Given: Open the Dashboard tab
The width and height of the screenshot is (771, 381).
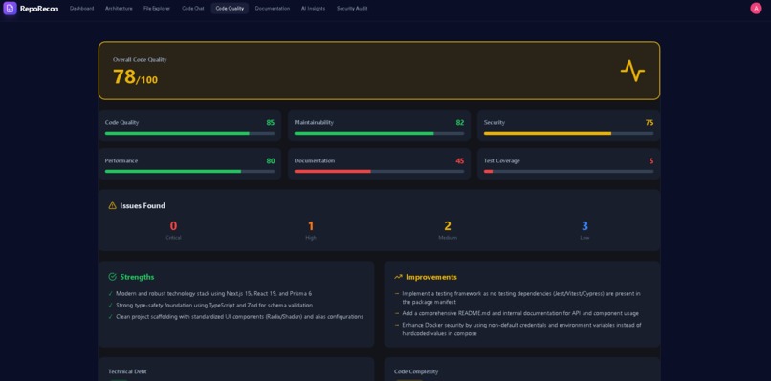Looking at the screenshot, I should (x=81, y=9).
